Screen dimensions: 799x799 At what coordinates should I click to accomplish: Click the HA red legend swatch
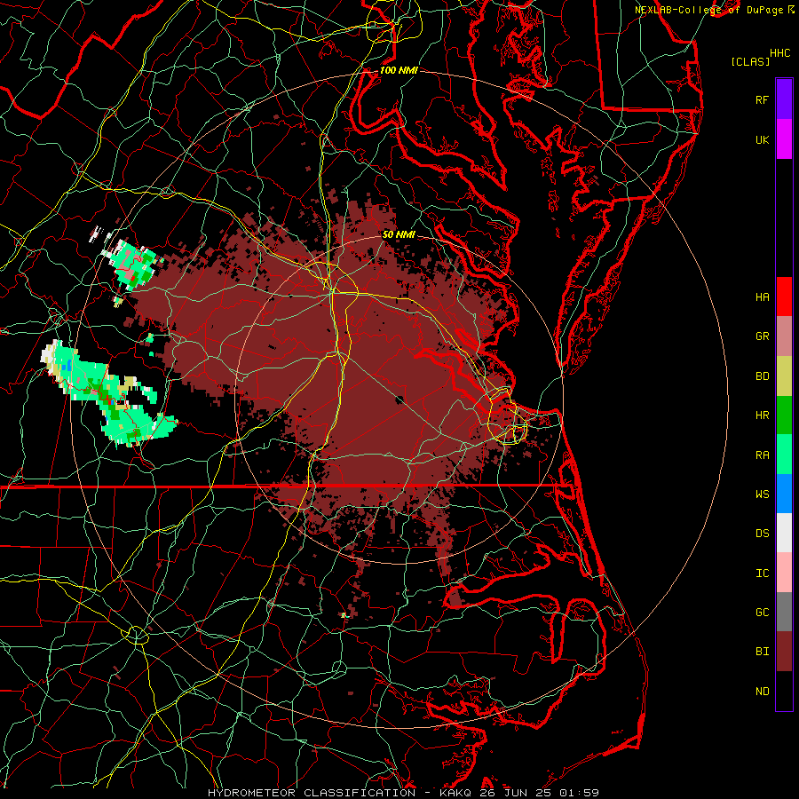[784, 297]
